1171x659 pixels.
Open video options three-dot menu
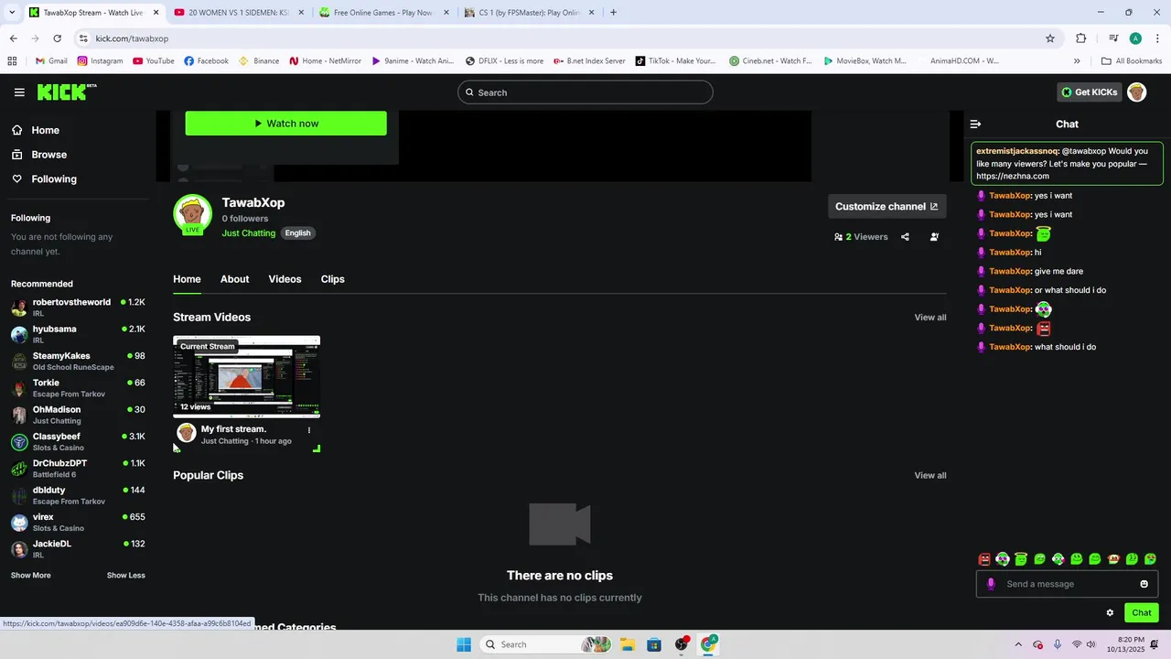308,430
